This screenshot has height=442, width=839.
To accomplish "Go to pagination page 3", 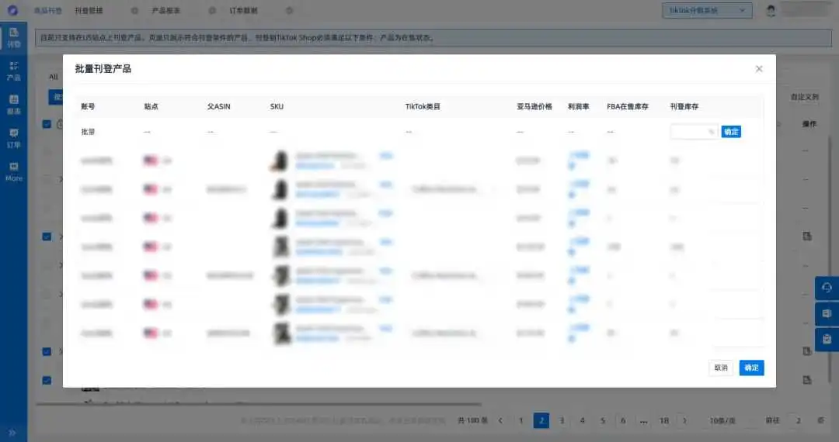I will (x=562, y=420).
